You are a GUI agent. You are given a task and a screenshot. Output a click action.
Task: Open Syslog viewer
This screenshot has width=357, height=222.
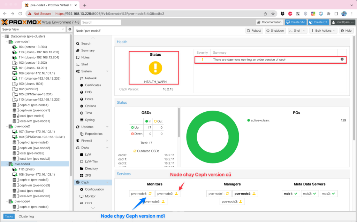(90, 120)
